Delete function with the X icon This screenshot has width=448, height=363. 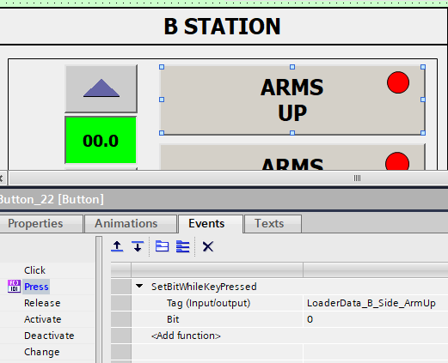[208, 246]
